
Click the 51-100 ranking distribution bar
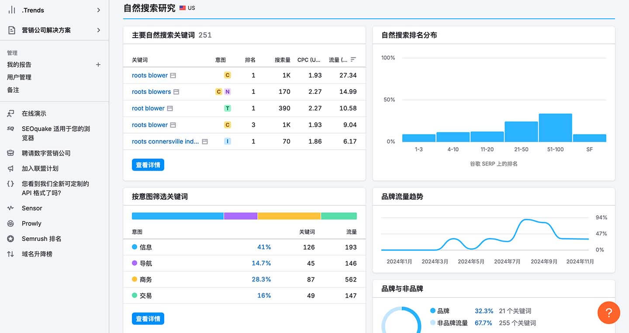click(555, 128)
